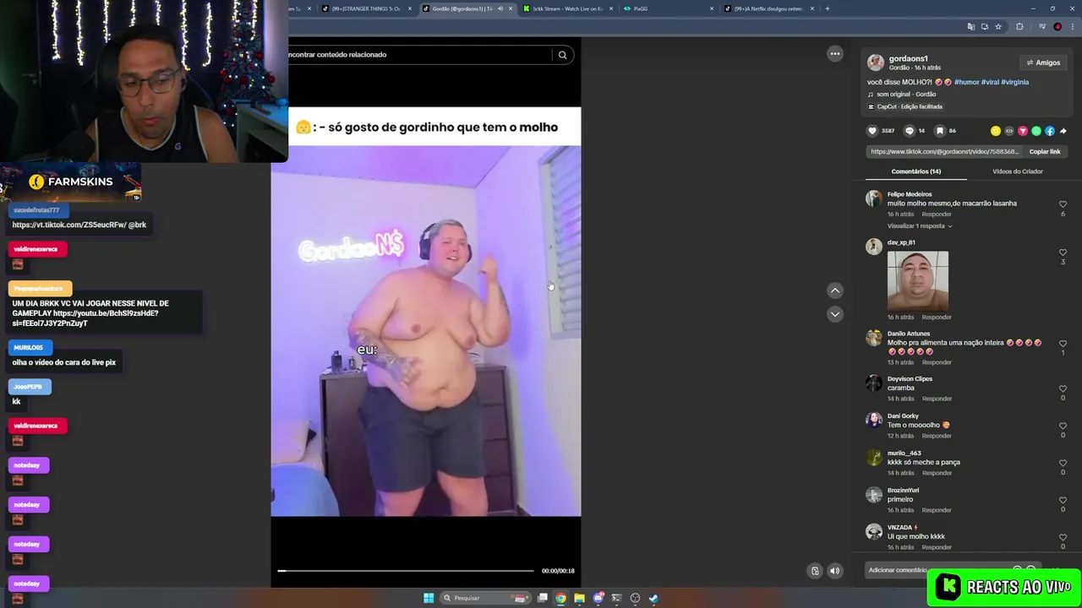Share the video via Facebook icon
Screen dimensions: 1082x608
[x=1050, y=131]
